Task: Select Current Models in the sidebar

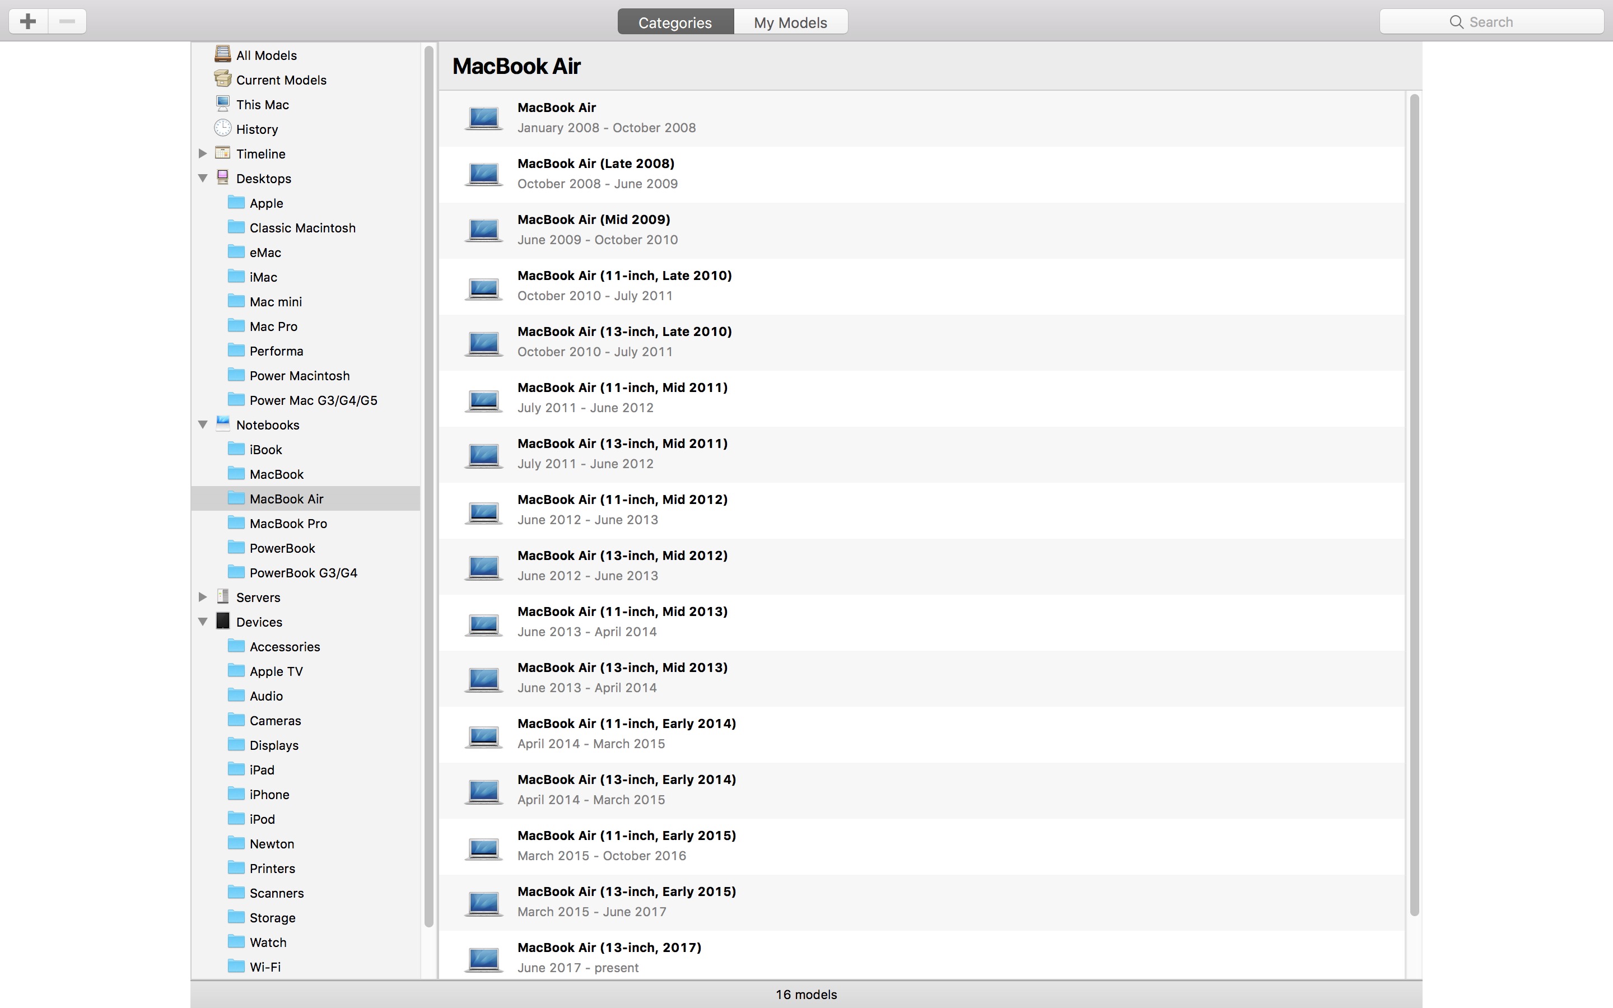Action: pyautogui.click(x=281, y=80)
